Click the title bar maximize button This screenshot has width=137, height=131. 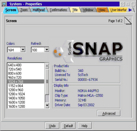coord(133,4)
